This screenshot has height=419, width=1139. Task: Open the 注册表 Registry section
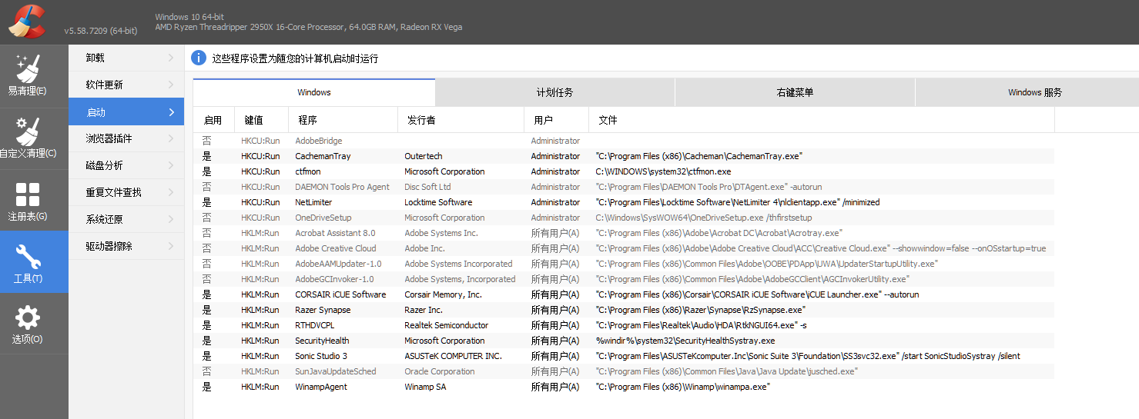(34, 200)
